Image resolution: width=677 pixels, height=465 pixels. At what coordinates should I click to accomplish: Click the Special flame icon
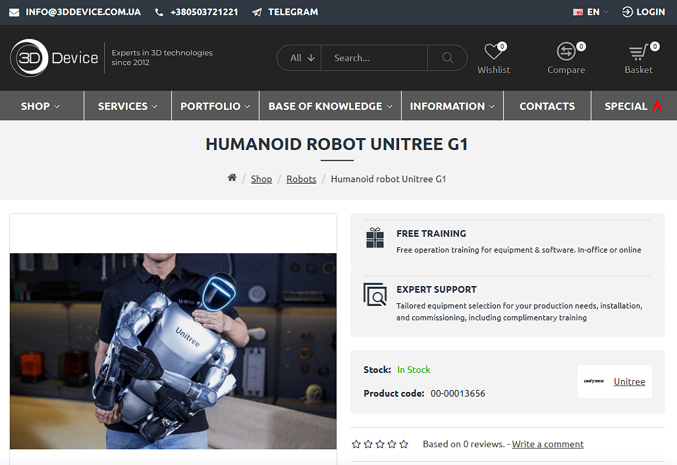[657, 106]
